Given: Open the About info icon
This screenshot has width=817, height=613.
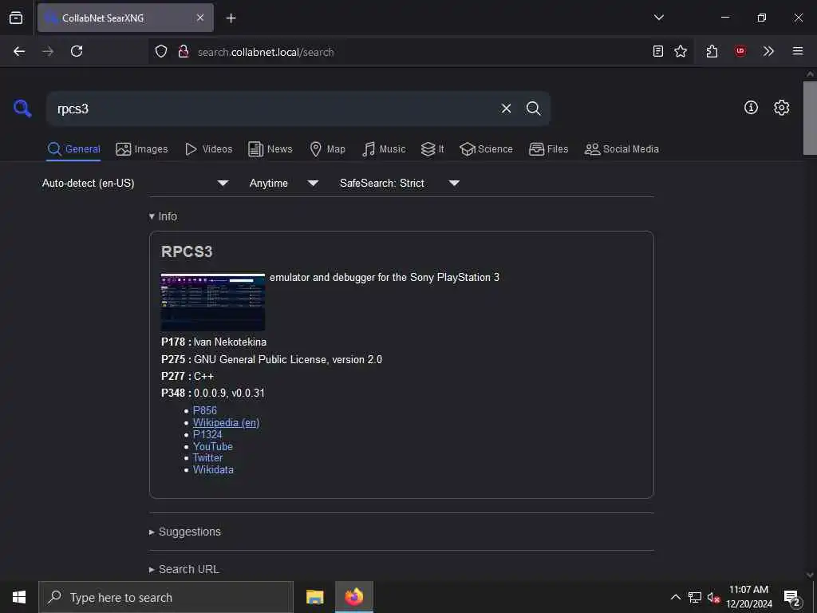Looking at the screenshot, I should point(751,108).
